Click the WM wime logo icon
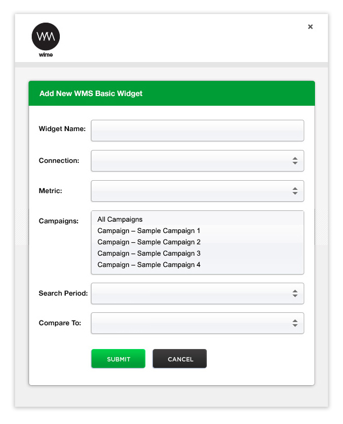The image size is (343, 424). [x=46, y=40]
